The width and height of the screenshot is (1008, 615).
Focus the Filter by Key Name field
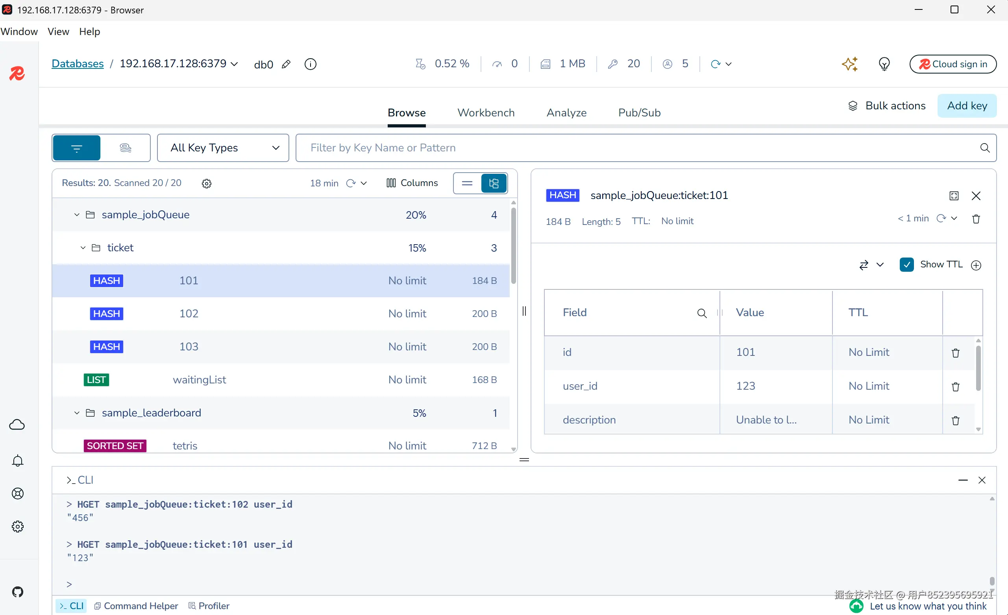click(638, 148)
